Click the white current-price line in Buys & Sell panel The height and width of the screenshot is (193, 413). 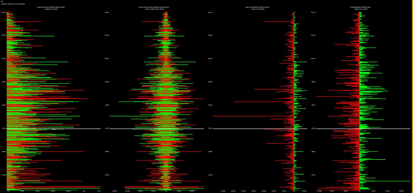tap(157, 129)
